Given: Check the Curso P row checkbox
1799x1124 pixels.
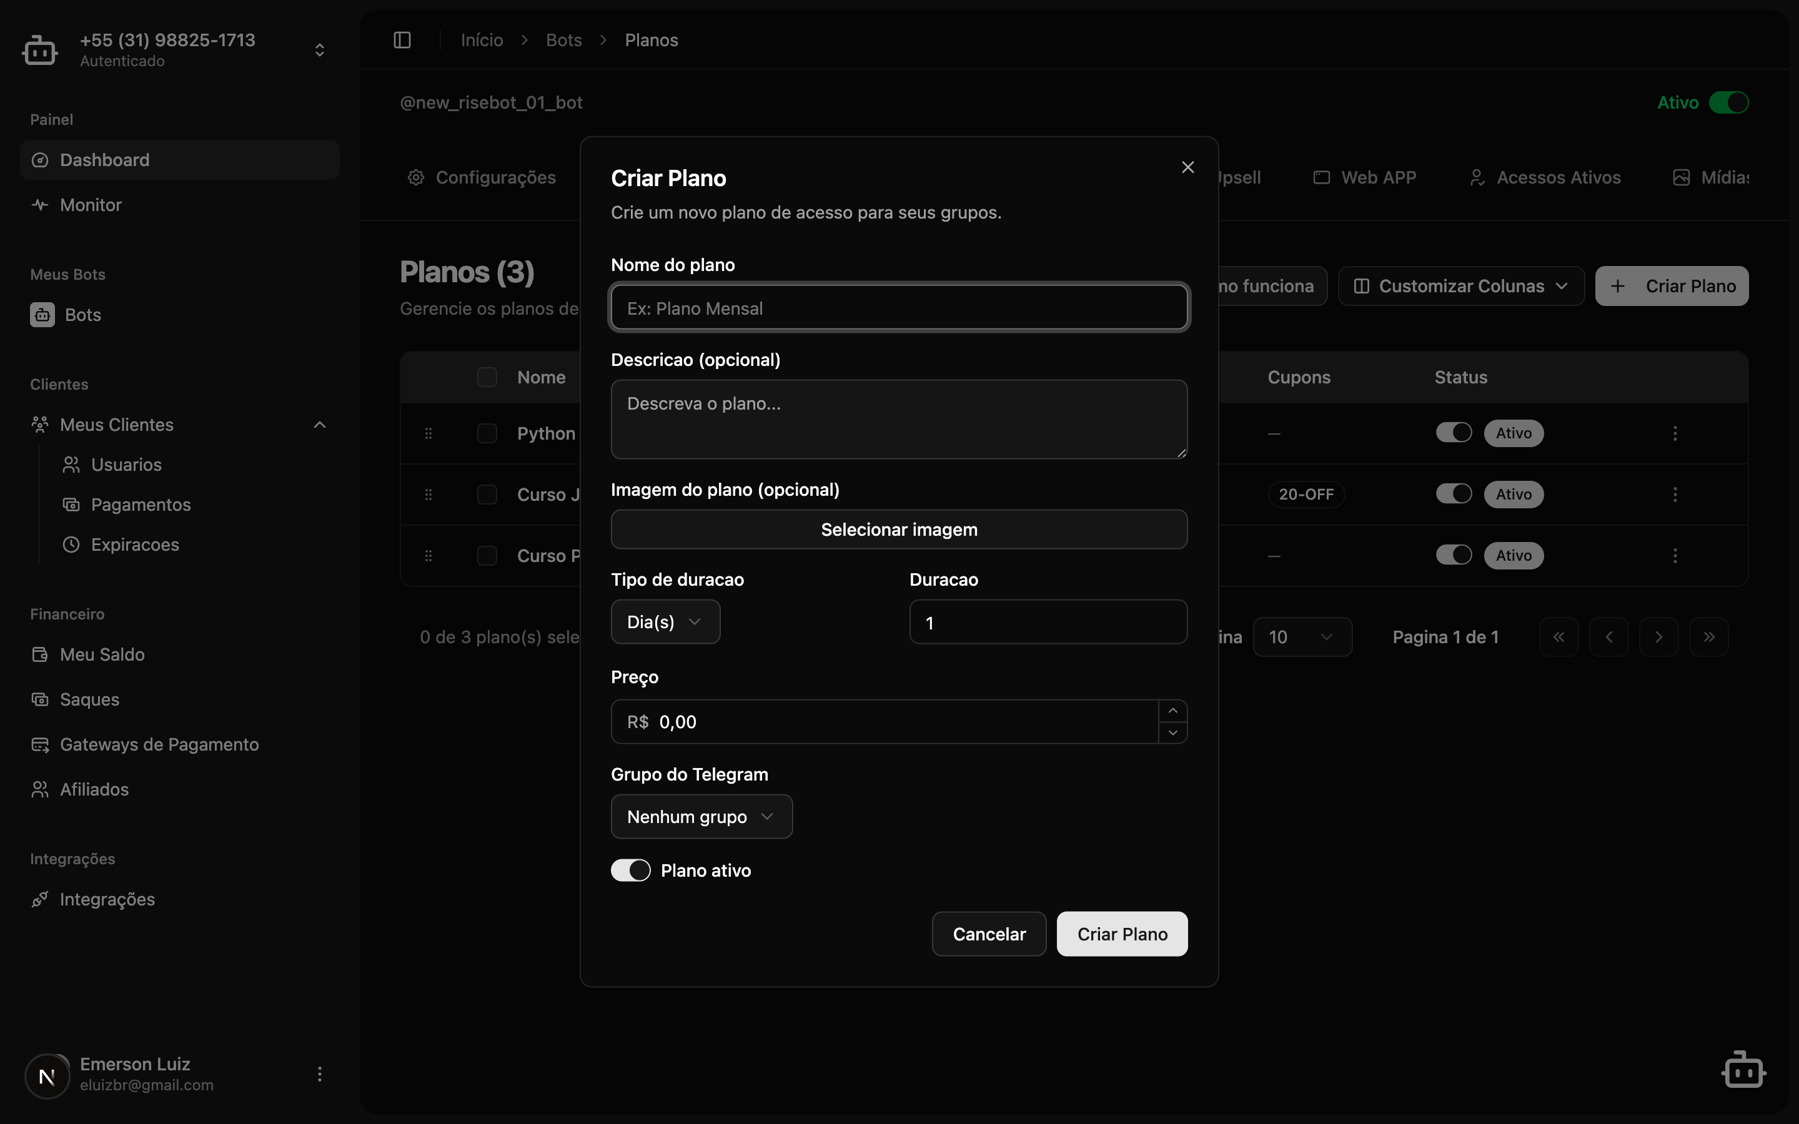Looking at the screenshot, I should click(x=487, y=555).
